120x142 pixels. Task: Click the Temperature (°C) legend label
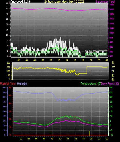point(91,84)
